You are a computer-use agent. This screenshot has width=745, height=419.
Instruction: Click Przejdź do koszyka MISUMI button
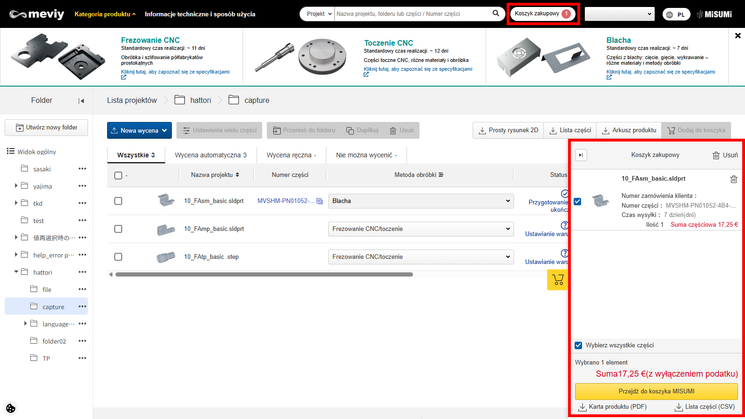(x=656, y=392)
